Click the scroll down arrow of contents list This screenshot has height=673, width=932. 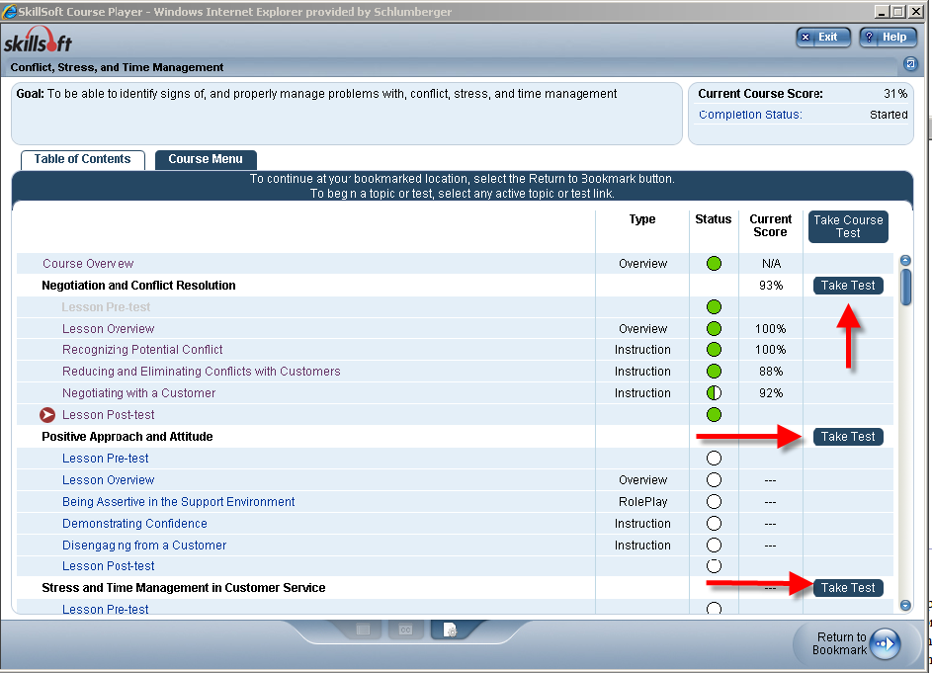pyautogui.click(x=906, y=605)
